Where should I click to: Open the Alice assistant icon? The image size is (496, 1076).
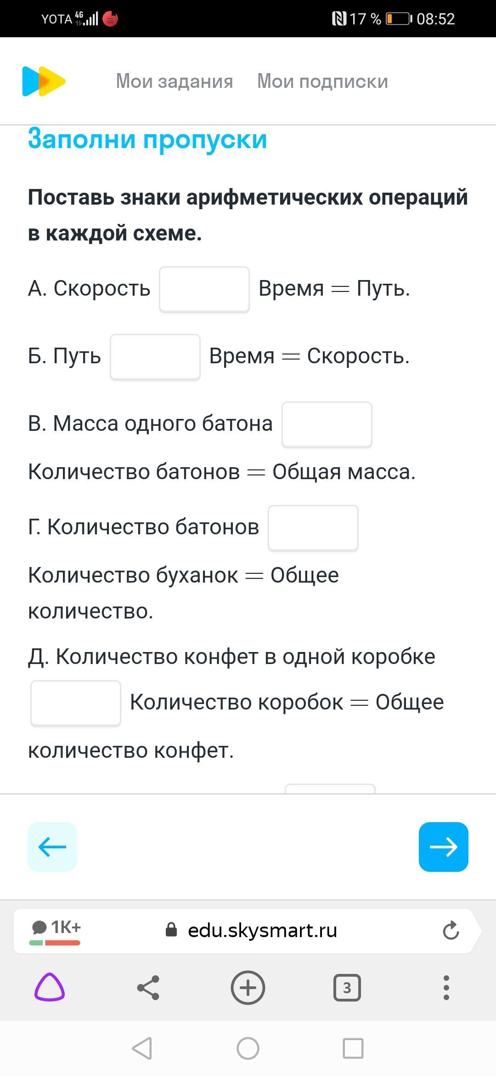pos(50,987)
